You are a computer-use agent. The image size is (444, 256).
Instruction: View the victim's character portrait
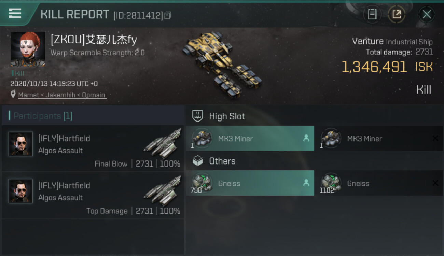28,49
